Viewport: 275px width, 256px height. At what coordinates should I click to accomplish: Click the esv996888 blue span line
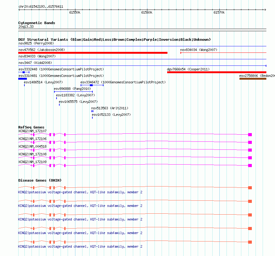[73, 92]
